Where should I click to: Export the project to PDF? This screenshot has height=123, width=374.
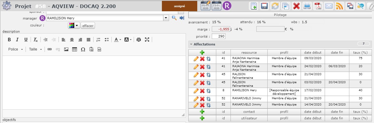(318, 6)
